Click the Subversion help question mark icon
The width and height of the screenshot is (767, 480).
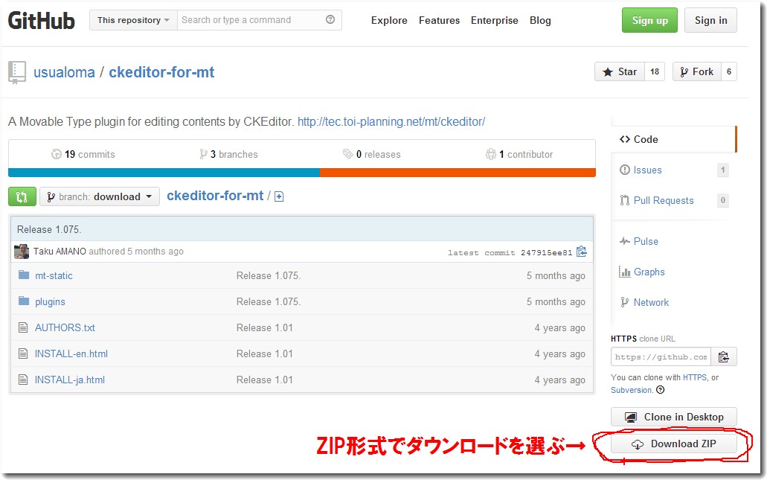(661, 390)
